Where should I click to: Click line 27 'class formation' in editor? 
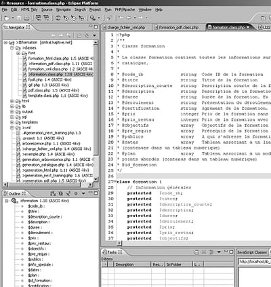coord(139,182)
